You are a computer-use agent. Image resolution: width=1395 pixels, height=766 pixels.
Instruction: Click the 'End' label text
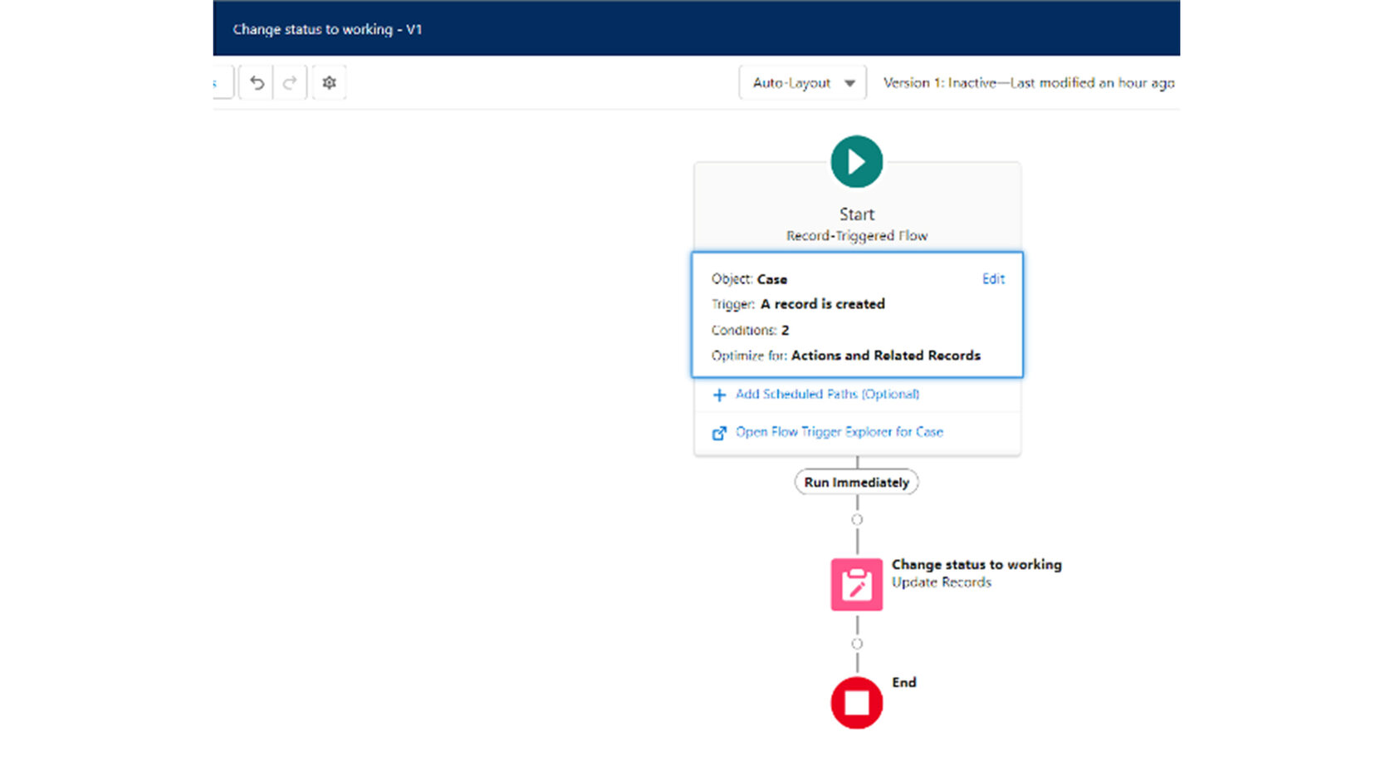tap(903, 682)
